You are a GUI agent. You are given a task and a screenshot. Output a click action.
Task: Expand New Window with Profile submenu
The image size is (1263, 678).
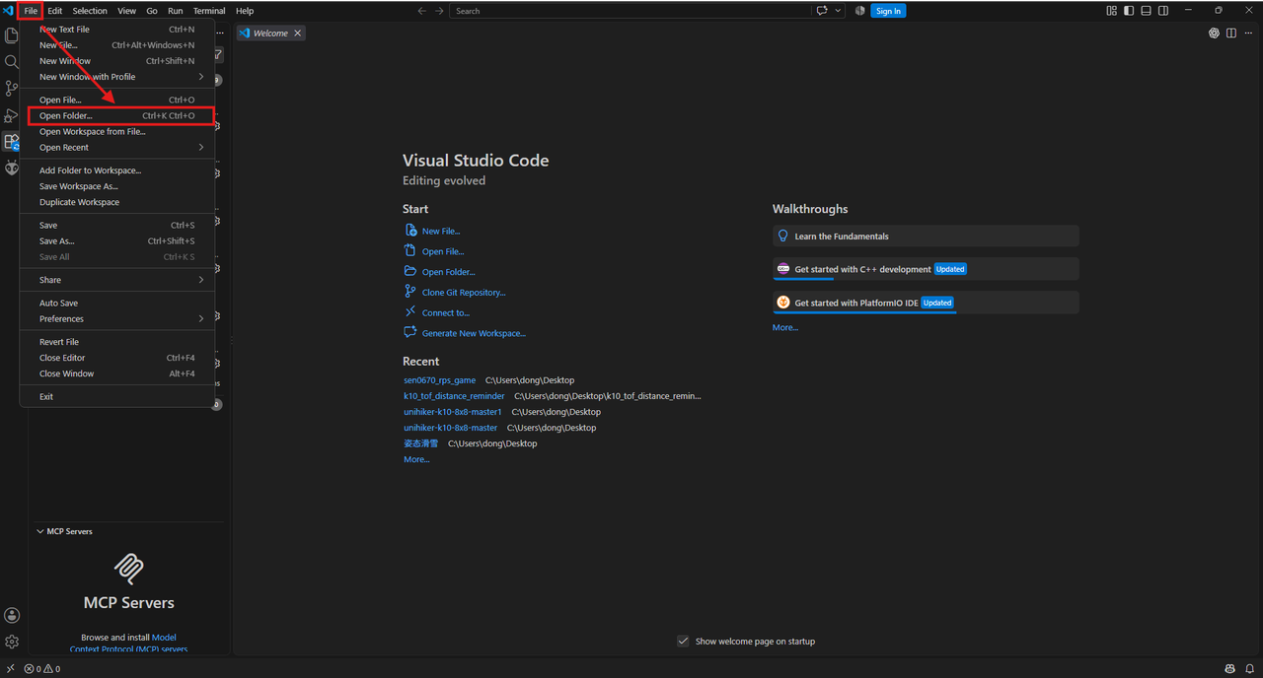[117, 77]
